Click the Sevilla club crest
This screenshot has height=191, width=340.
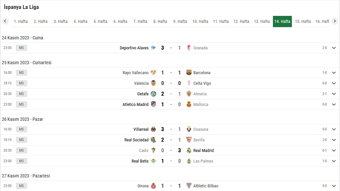189,140
